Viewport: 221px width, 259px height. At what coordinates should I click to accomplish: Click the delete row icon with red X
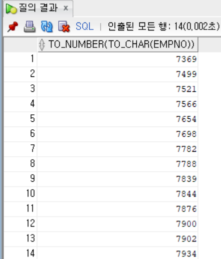pos(64,26)
